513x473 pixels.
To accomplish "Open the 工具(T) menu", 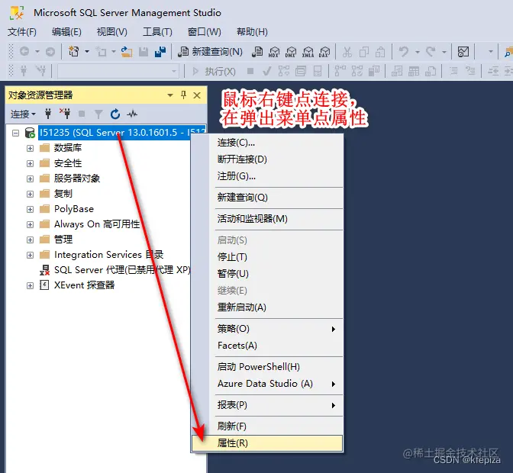I will coord(157,32).
